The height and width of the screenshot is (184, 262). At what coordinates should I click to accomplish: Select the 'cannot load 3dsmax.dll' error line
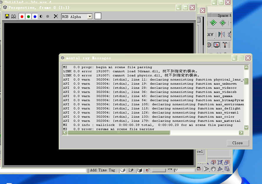(130, 71)
